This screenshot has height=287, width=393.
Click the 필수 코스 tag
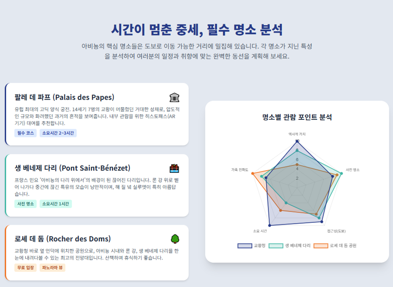tap(25, 133)
